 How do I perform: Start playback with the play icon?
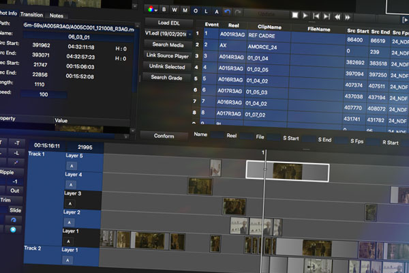click(x=305, y=16)
